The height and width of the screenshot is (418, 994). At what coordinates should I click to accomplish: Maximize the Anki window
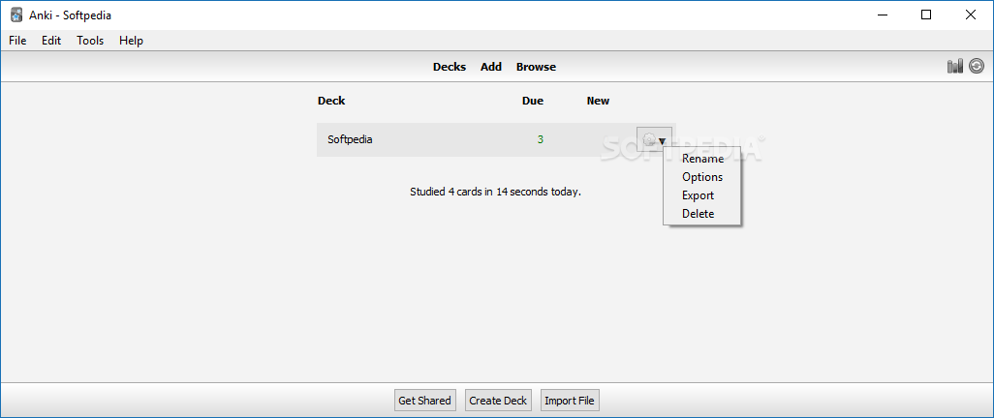926,15
